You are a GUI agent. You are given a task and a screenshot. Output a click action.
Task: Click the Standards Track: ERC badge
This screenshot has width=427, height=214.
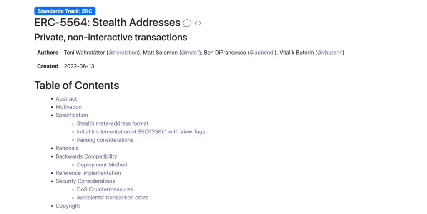65,11
